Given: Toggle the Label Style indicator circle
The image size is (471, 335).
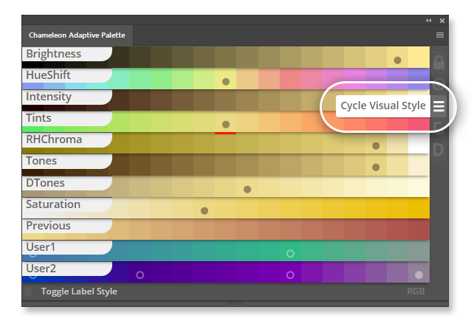Looking at the screenshot, I should 28,291.
